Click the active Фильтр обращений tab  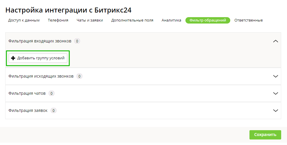pyautogui.click(x=208, y=20)
